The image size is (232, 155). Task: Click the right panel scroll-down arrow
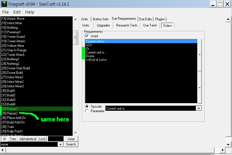point(228,145)
